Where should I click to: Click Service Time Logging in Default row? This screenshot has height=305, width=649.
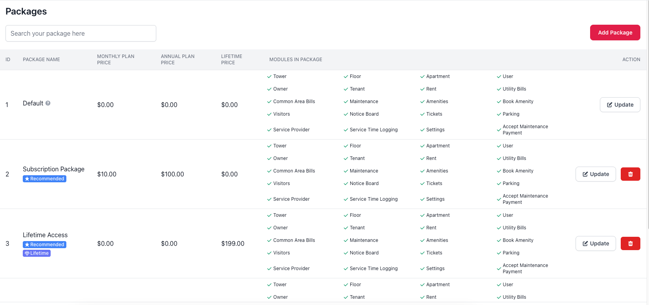coord(373,130)
